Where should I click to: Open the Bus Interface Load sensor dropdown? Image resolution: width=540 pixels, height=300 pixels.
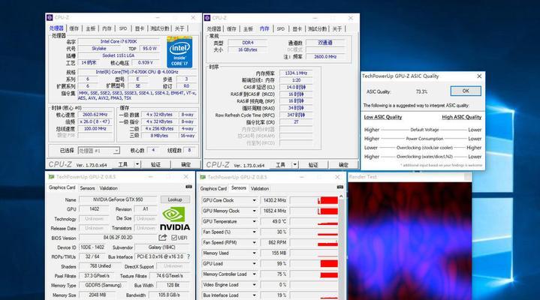click(x=254, y=295)
